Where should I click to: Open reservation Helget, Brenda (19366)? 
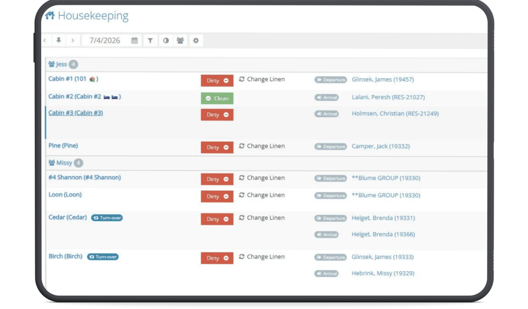pos(383,234)
